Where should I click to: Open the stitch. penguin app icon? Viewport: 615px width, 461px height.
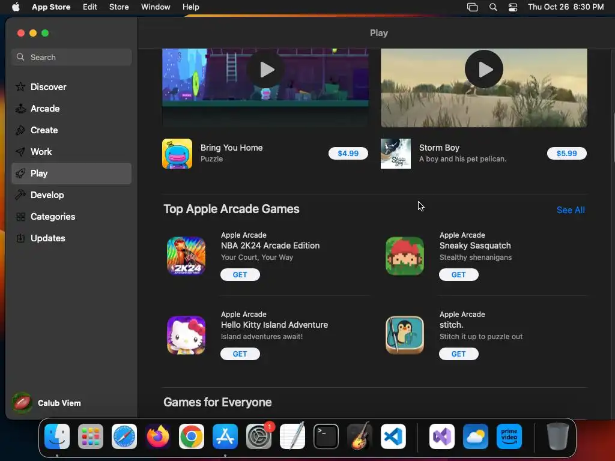coord(405,335)
